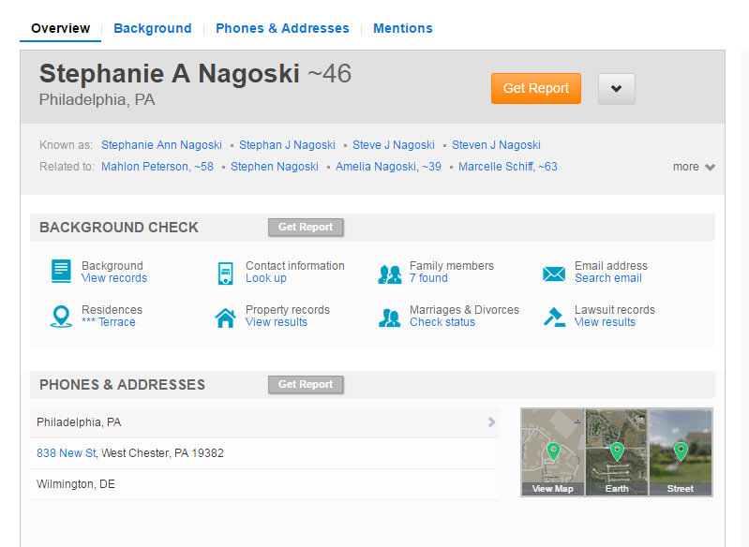This screenshot has width=749, height=547.
Task: Click the Lawsuit records gavel icon
Action: [554, 317]
